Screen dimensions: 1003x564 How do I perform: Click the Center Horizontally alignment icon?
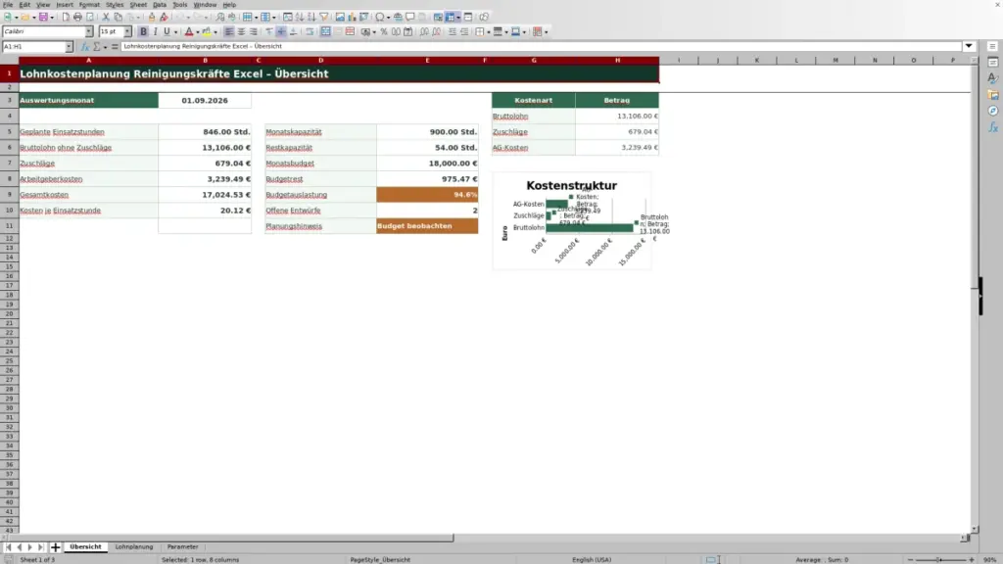[241, 31]
